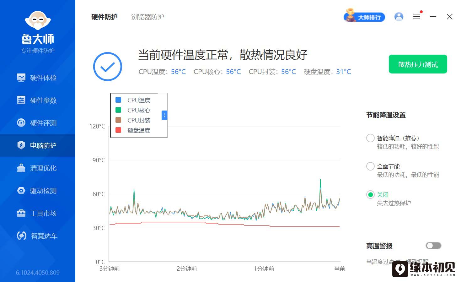Select 电脑防护 in the sidebar

pos(38,145)
